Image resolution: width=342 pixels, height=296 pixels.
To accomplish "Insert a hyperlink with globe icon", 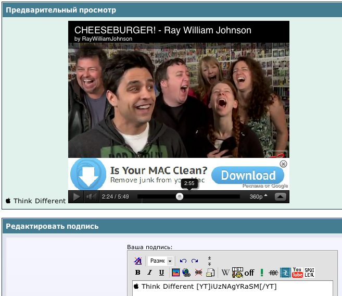I will 186,273.
